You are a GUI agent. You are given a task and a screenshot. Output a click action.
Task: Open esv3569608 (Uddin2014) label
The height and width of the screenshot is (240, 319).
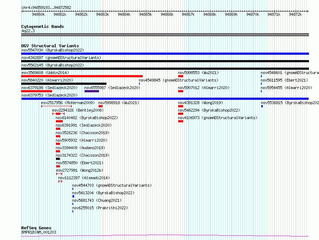point(45,73)
